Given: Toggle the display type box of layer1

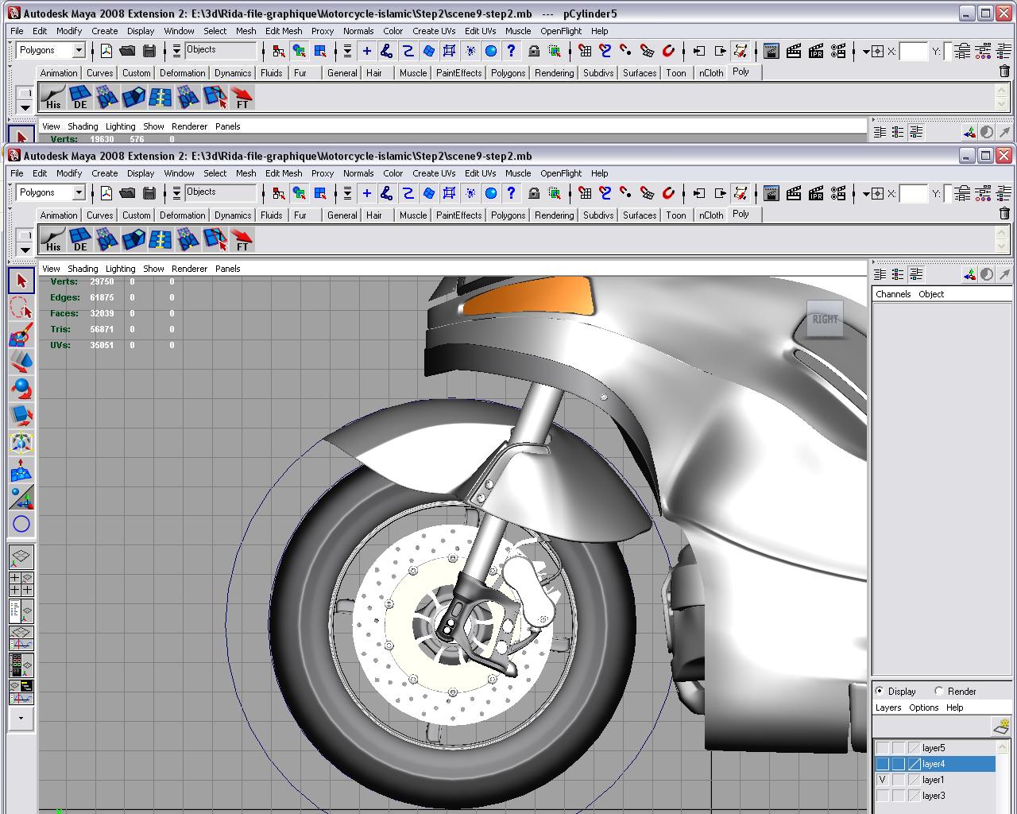Looking at the screenshot, I should click(x=898, y=780).
